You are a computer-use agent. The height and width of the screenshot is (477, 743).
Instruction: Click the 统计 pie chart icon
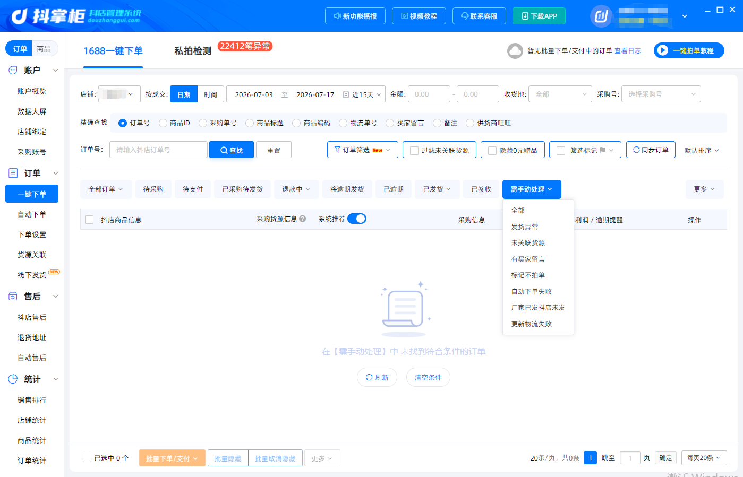pyautogui.click(x=13, y=379)
